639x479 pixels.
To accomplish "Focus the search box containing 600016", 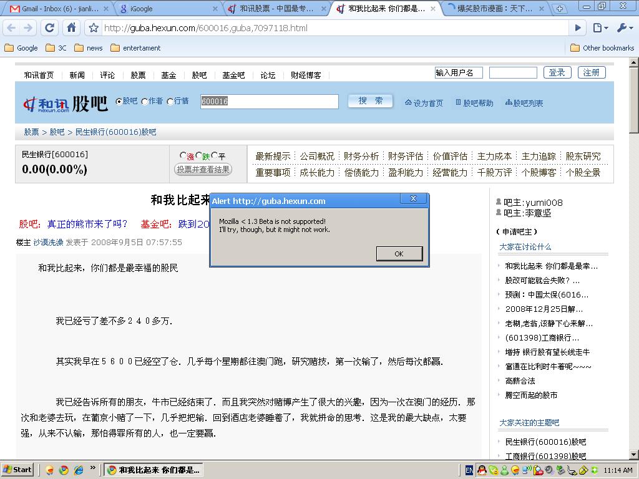I will (x=270, y=102).
